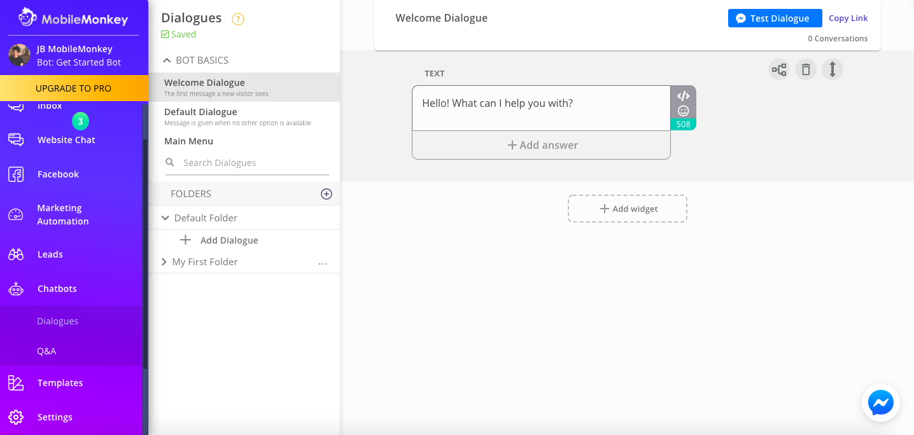Open the code snippet </> icon on the text widget
Screen dimensions: 914x435
[x=684, y=96]
